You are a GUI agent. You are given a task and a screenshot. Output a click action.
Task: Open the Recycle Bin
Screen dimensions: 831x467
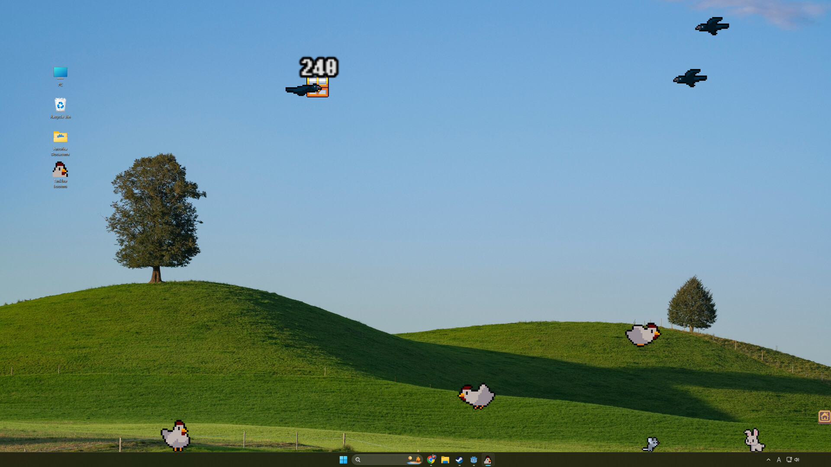pos(60,105)
